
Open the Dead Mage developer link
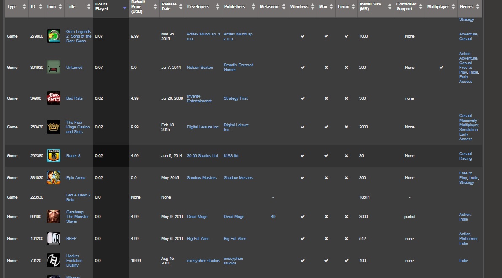pyautogui.click(x=197, y=216)
